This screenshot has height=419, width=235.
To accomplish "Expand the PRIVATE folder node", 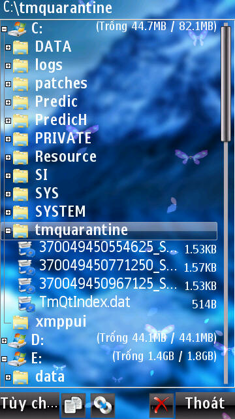I will coord(8,139).
